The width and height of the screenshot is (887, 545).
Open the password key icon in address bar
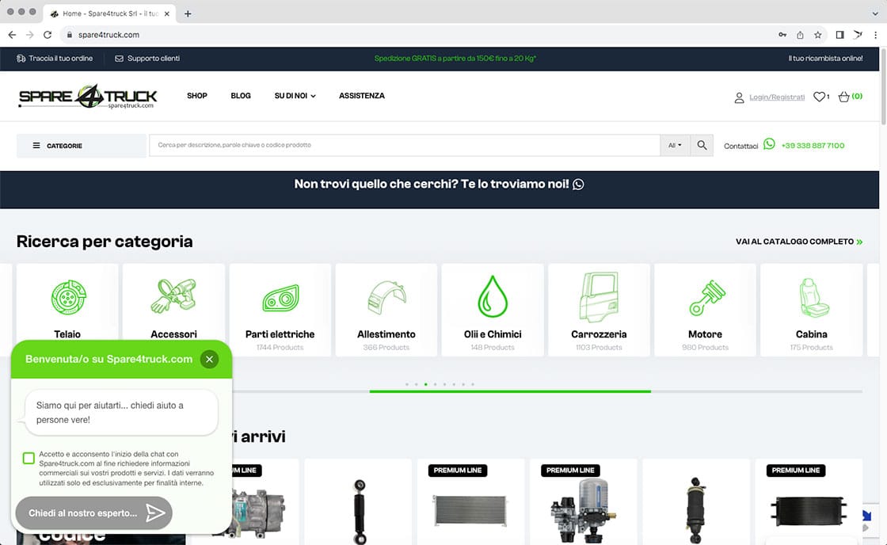(782, 35)
